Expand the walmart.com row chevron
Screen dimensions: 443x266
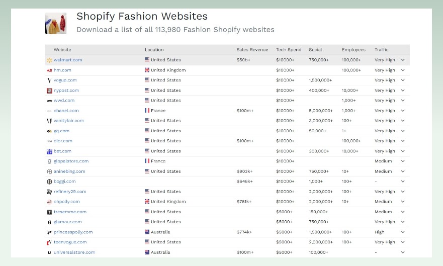click(403, 60)
